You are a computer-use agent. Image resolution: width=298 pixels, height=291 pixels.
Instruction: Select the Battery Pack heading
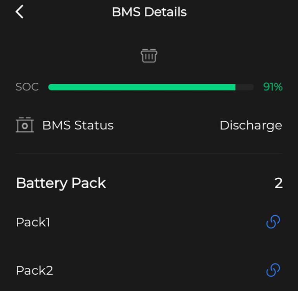pos(61,183)
